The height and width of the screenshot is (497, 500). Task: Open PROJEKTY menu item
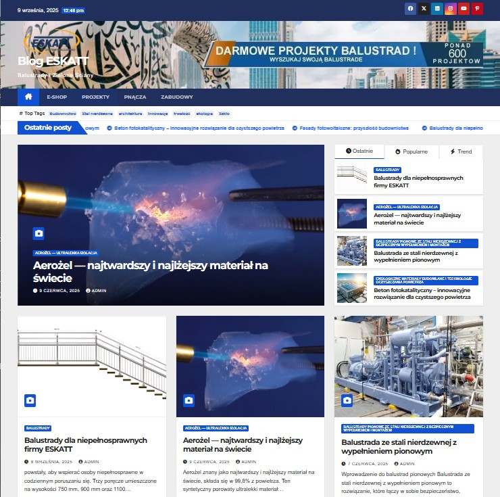coord(95,97)
